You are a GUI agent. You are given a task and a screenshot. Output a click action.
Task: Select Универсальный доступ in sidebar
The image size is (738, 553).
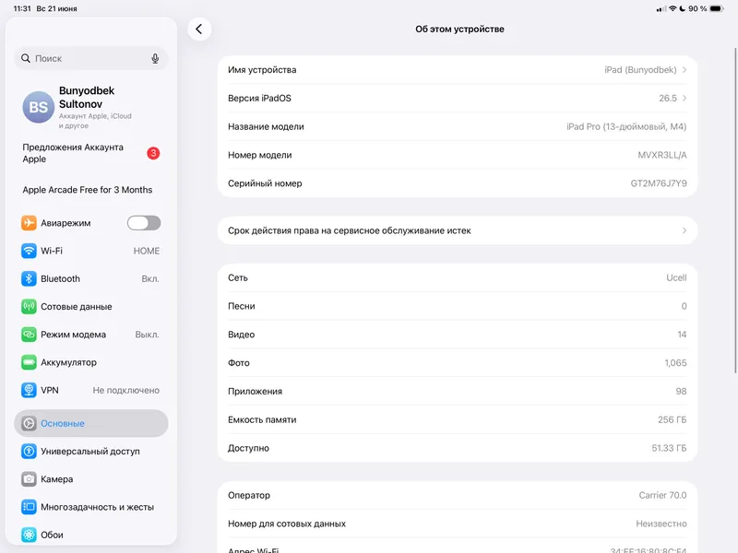coord(91,452)
